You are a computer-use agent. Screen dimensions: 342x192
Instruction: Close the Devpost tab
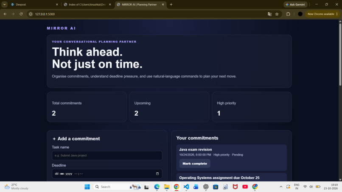coord(57,4)
